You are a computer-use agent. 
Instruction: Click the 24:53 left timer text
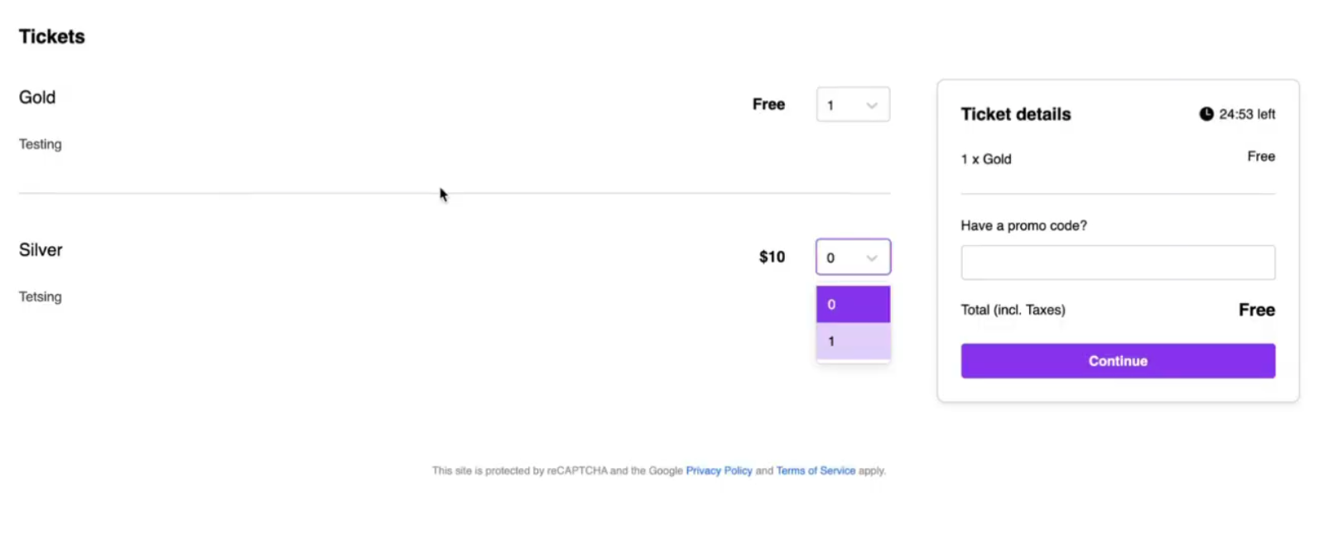(x=1246, y=114)
